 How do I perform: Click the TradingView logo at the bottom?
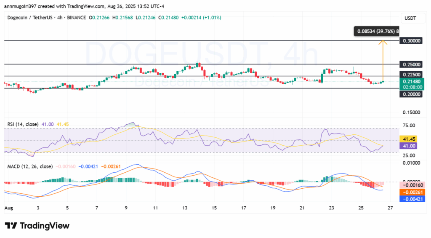(x=37, y=226)
